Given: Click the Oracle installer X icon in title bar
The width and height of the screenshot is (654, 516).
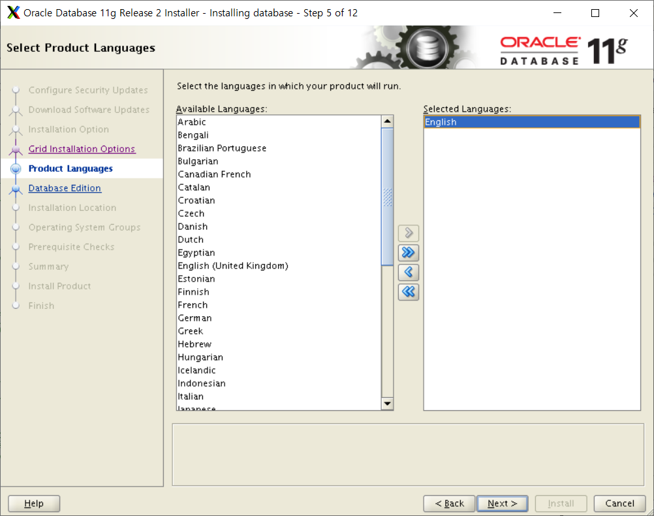Looking at the screenshot, I should 13,12.
